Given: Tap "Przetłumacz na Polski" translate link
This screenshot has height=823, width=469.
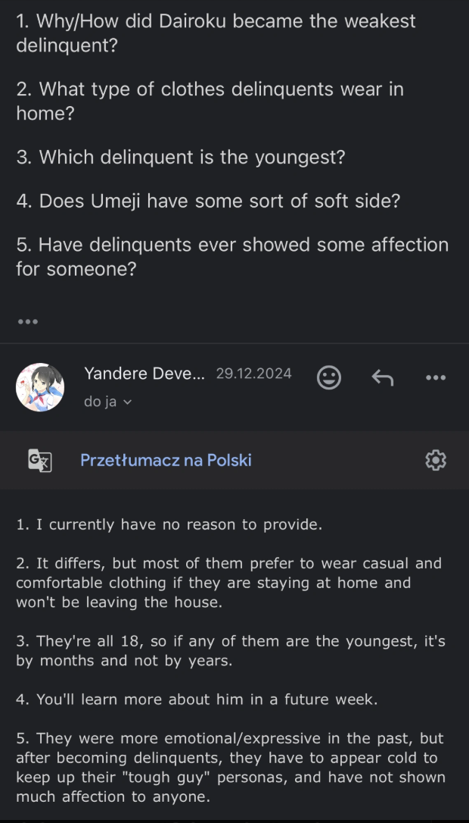Looking at the screenshot, I should click(166, 460).
